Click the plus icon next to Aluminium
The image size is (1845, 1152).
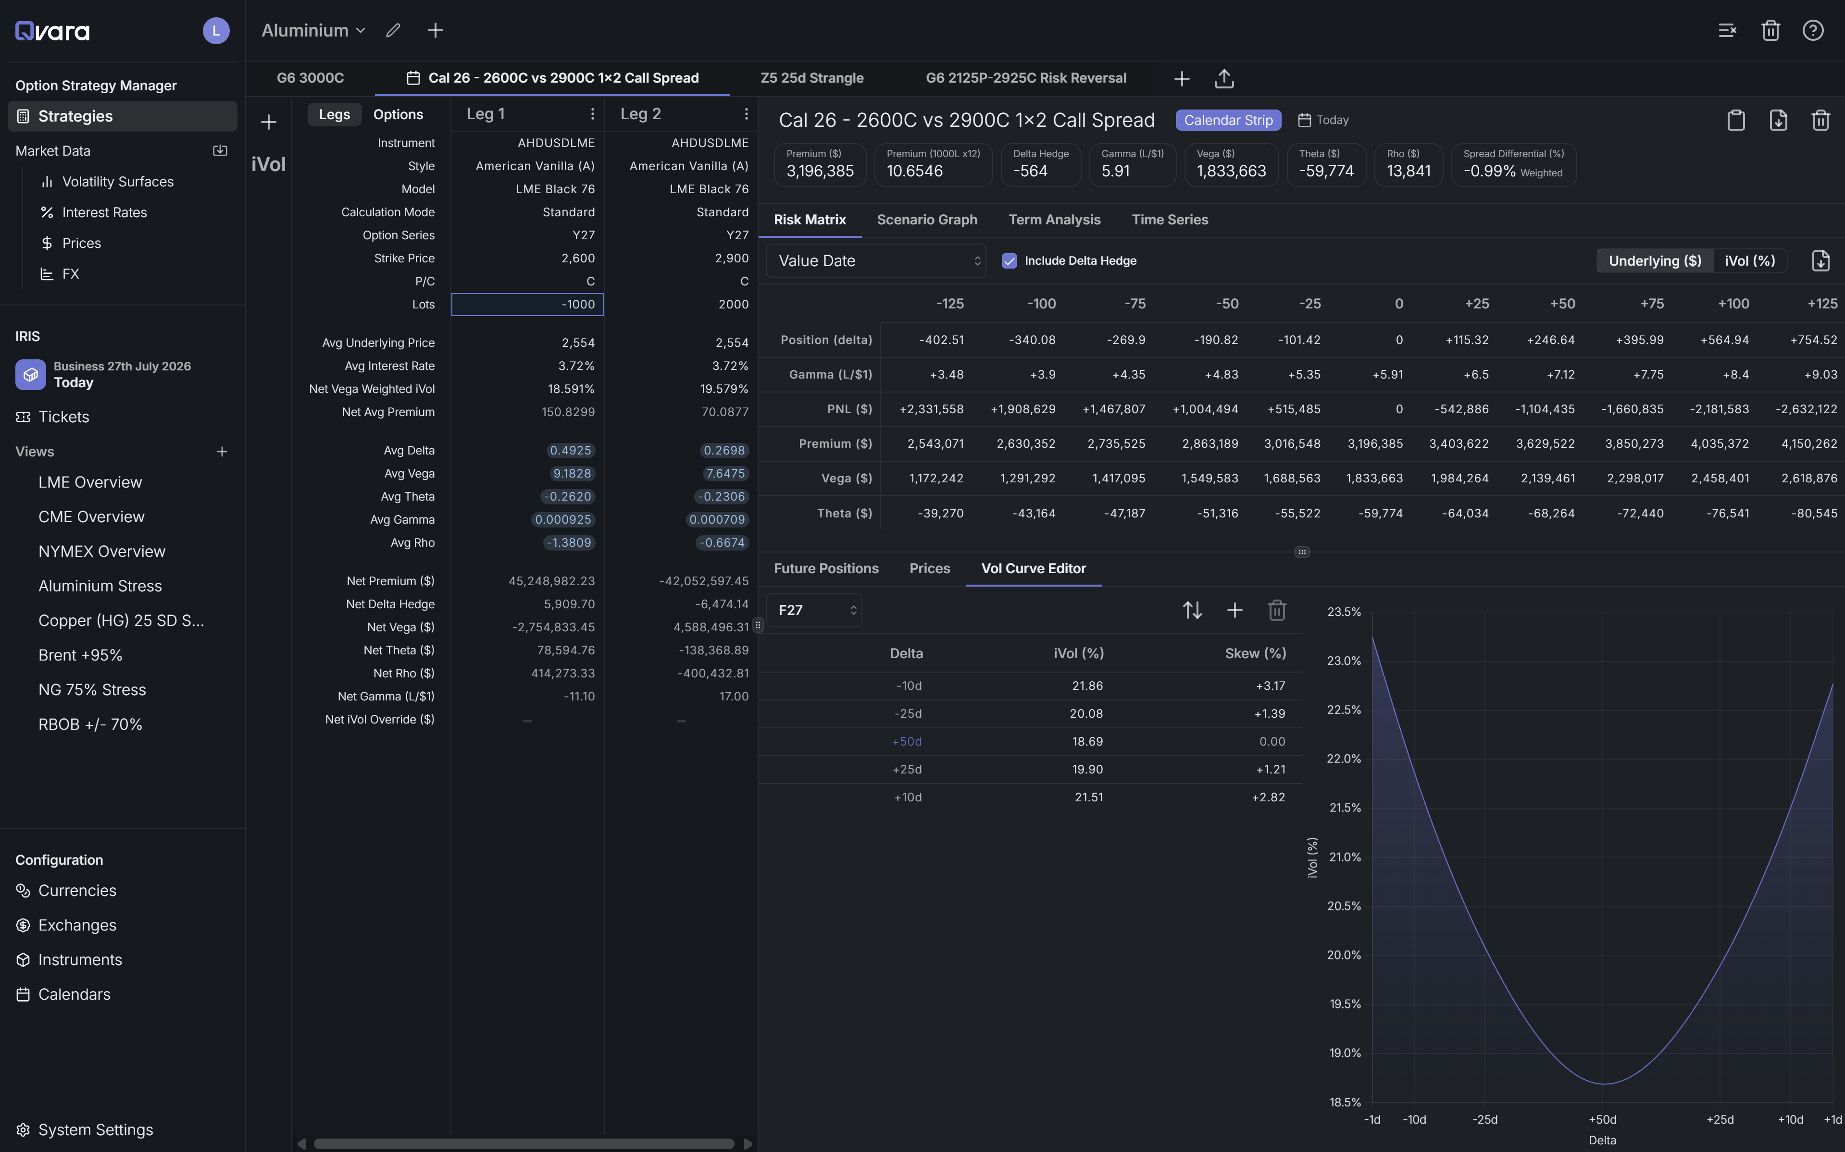tap(436, 30)
